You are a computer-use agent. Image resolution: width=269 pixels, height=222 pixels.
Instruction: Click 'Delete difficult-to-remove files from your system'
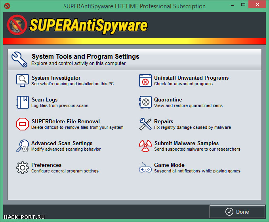77,127
